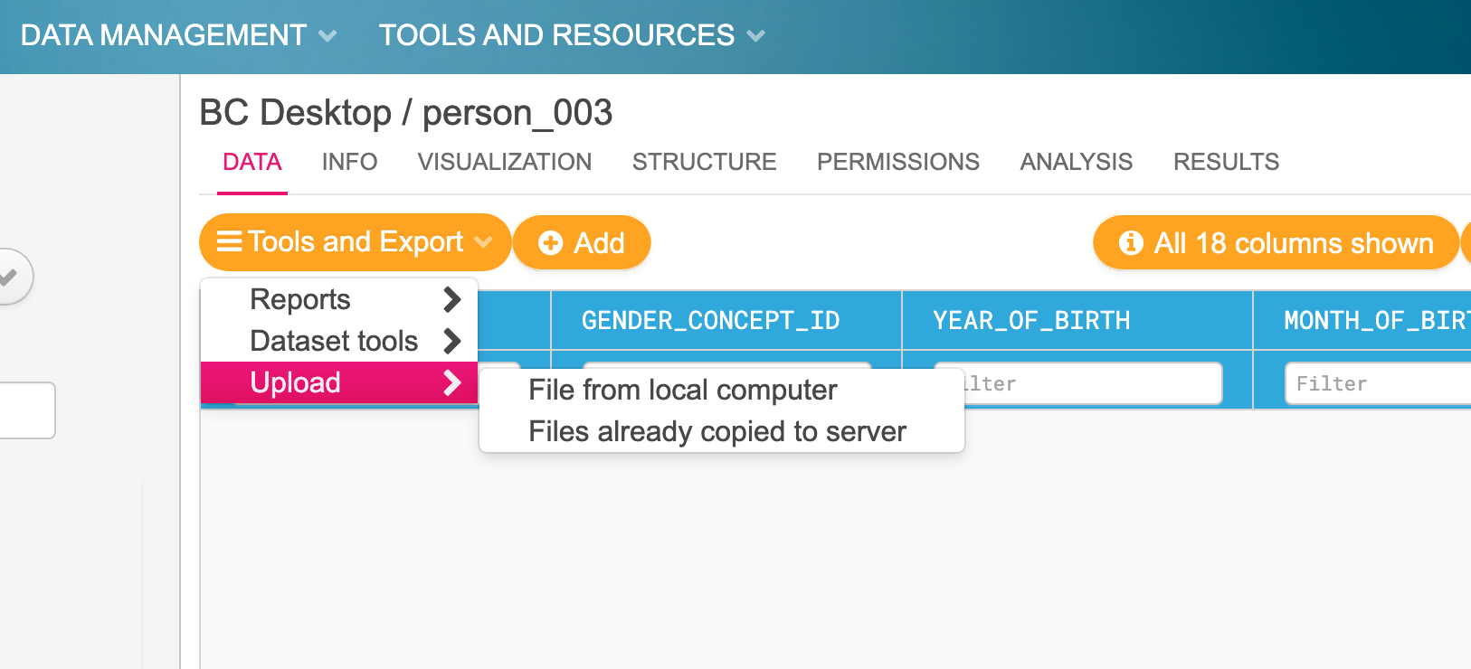
Task: Click the Tools and Export dropdown chevron
Action: (483, 242)
